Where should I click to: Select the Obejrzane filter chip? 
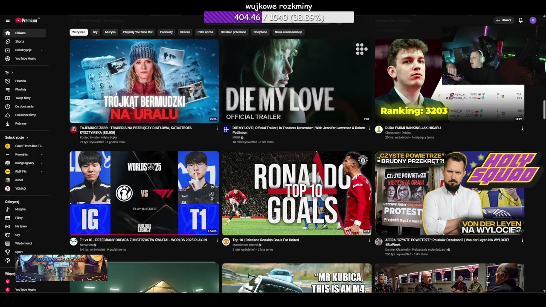coord(260,32)
